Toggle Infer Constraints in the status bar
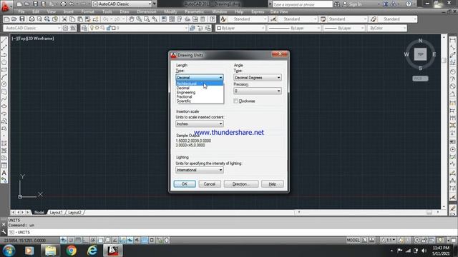The width and height of the screenshot is (458, 257). point(63,240)
